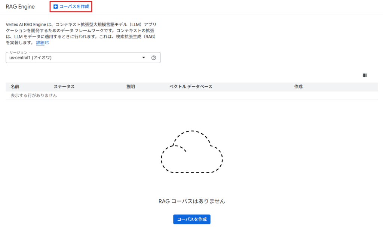Click the top コーパスを作成 toolbar button
This screenshot has width=383, height=236.
point(71,7)
